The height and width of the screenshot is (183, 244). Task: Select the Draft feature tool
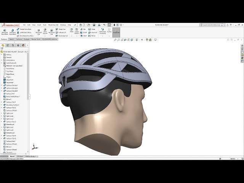[x=83, y=32]
